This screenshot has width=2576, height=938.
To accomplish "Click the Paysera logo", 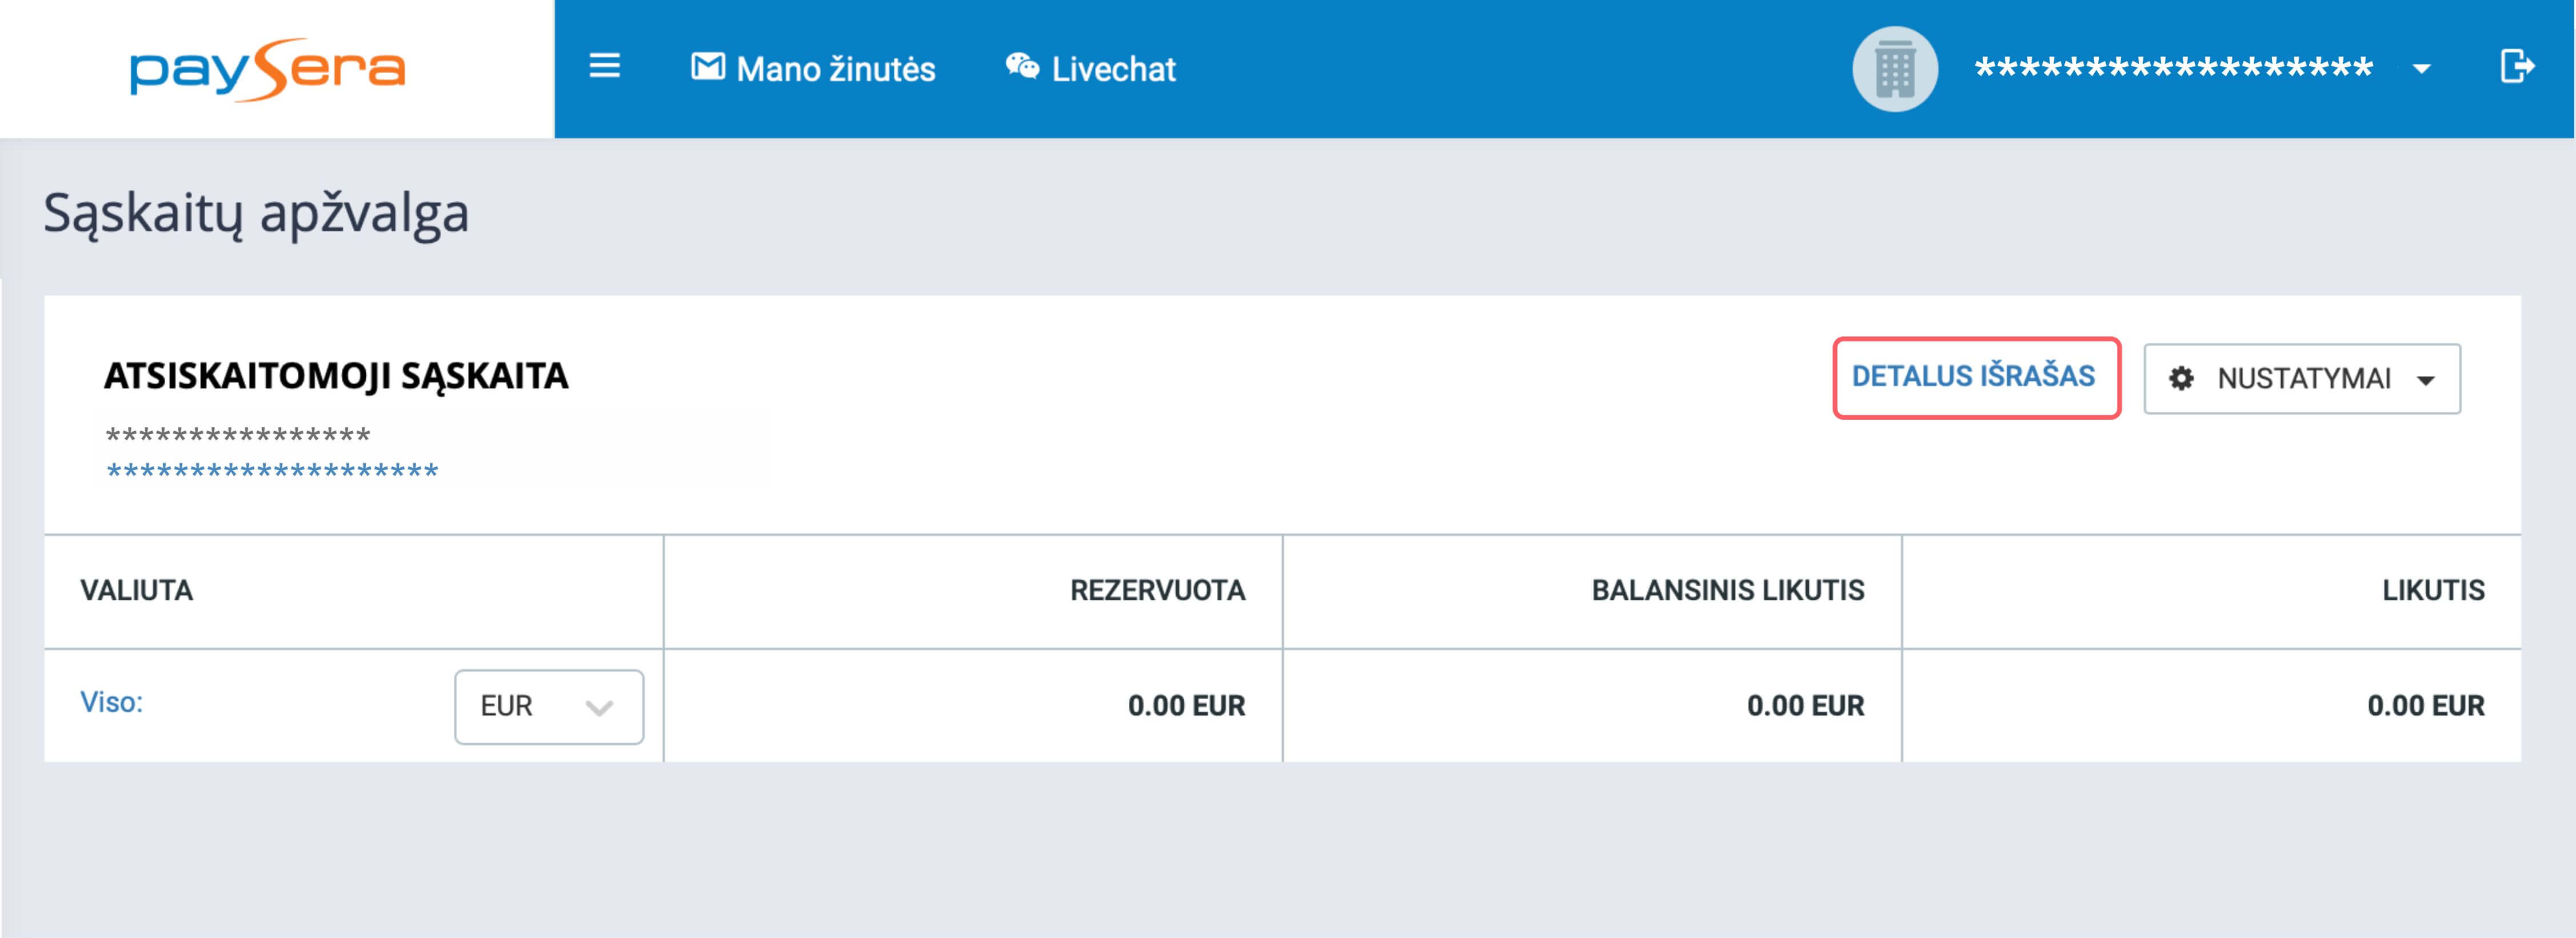I will (x=268, y=70).
